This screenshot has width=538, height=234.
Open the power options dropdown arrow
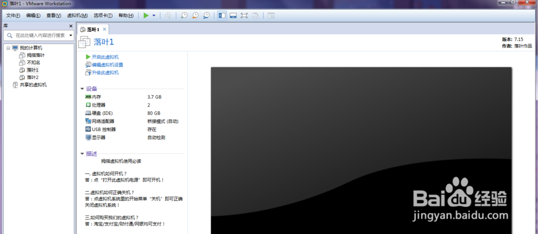click(x=154, y=16)
